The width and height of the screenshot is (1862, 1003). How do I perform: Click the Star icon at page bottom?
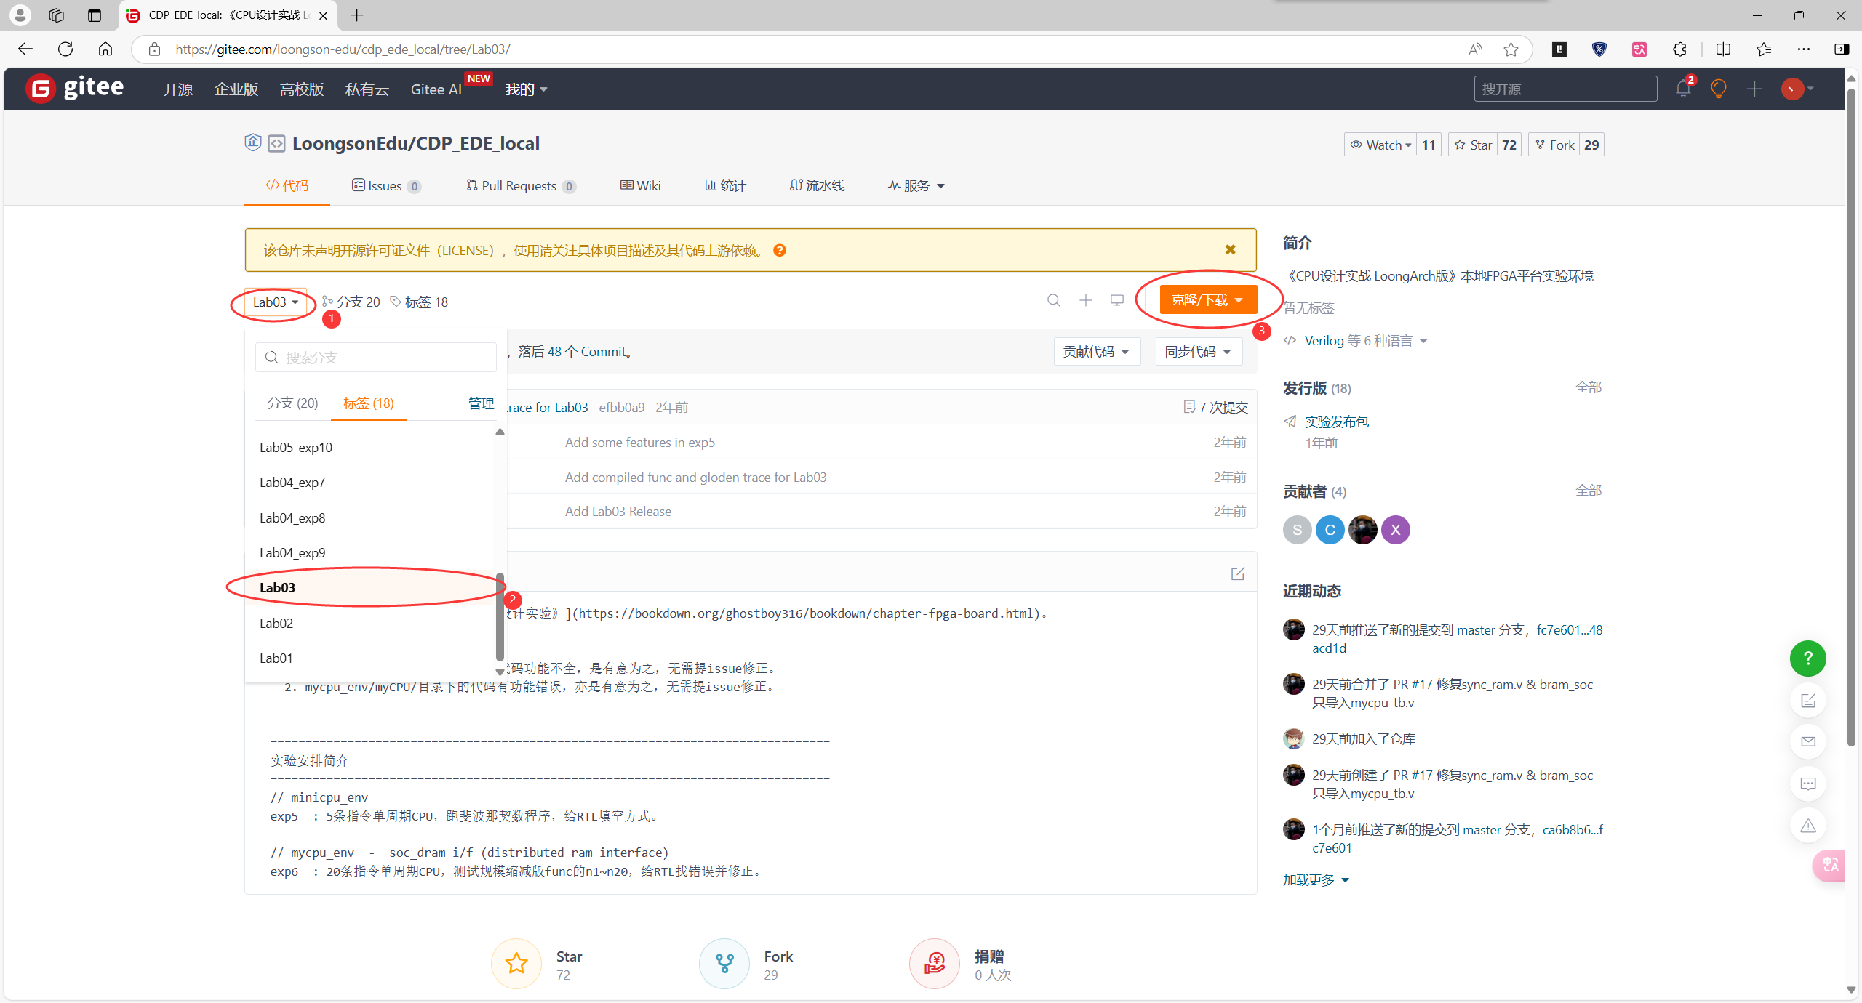516,964
